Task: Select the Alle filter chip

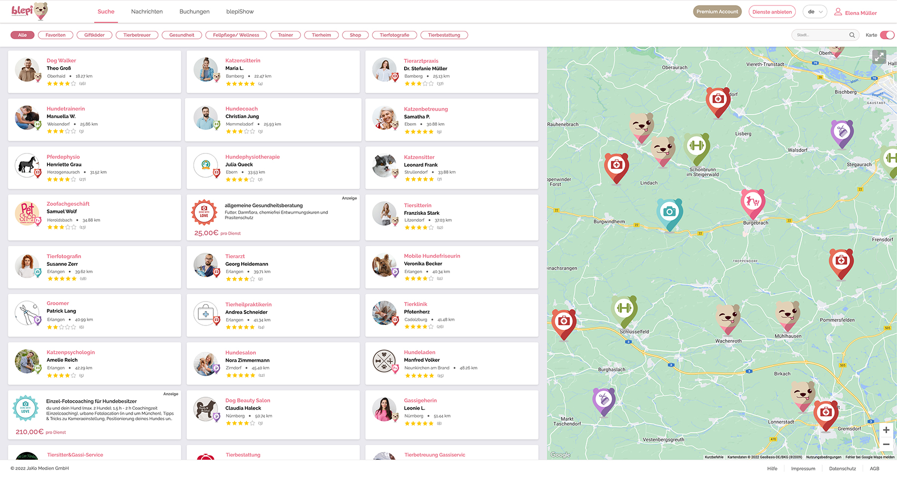Action: [22, 35]
